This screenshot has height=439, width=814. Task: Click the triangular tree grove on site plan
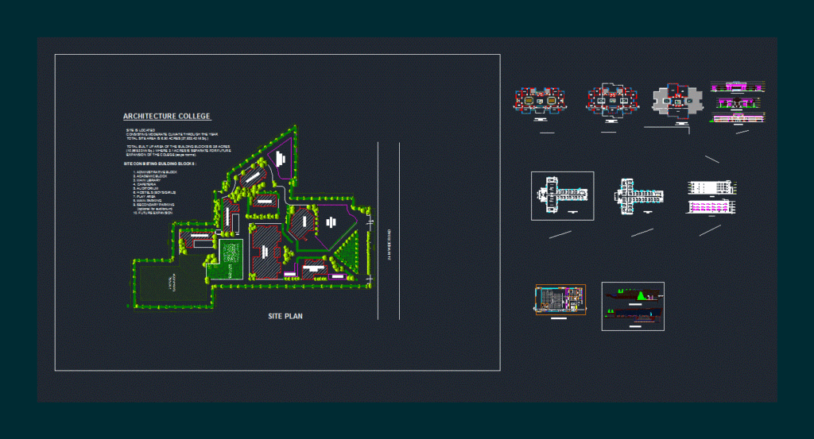click(x=347, y=253)
